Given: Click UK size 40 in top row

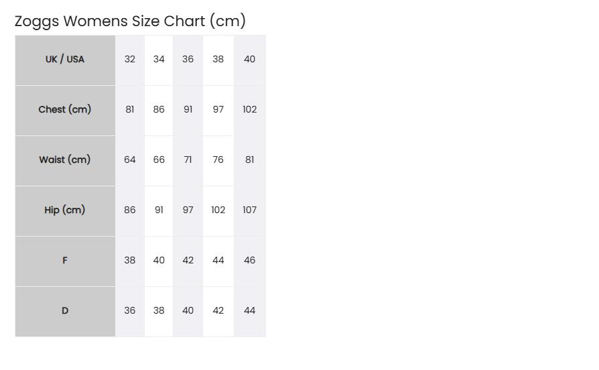Looking at the screenshot, I should pos(250,60).
